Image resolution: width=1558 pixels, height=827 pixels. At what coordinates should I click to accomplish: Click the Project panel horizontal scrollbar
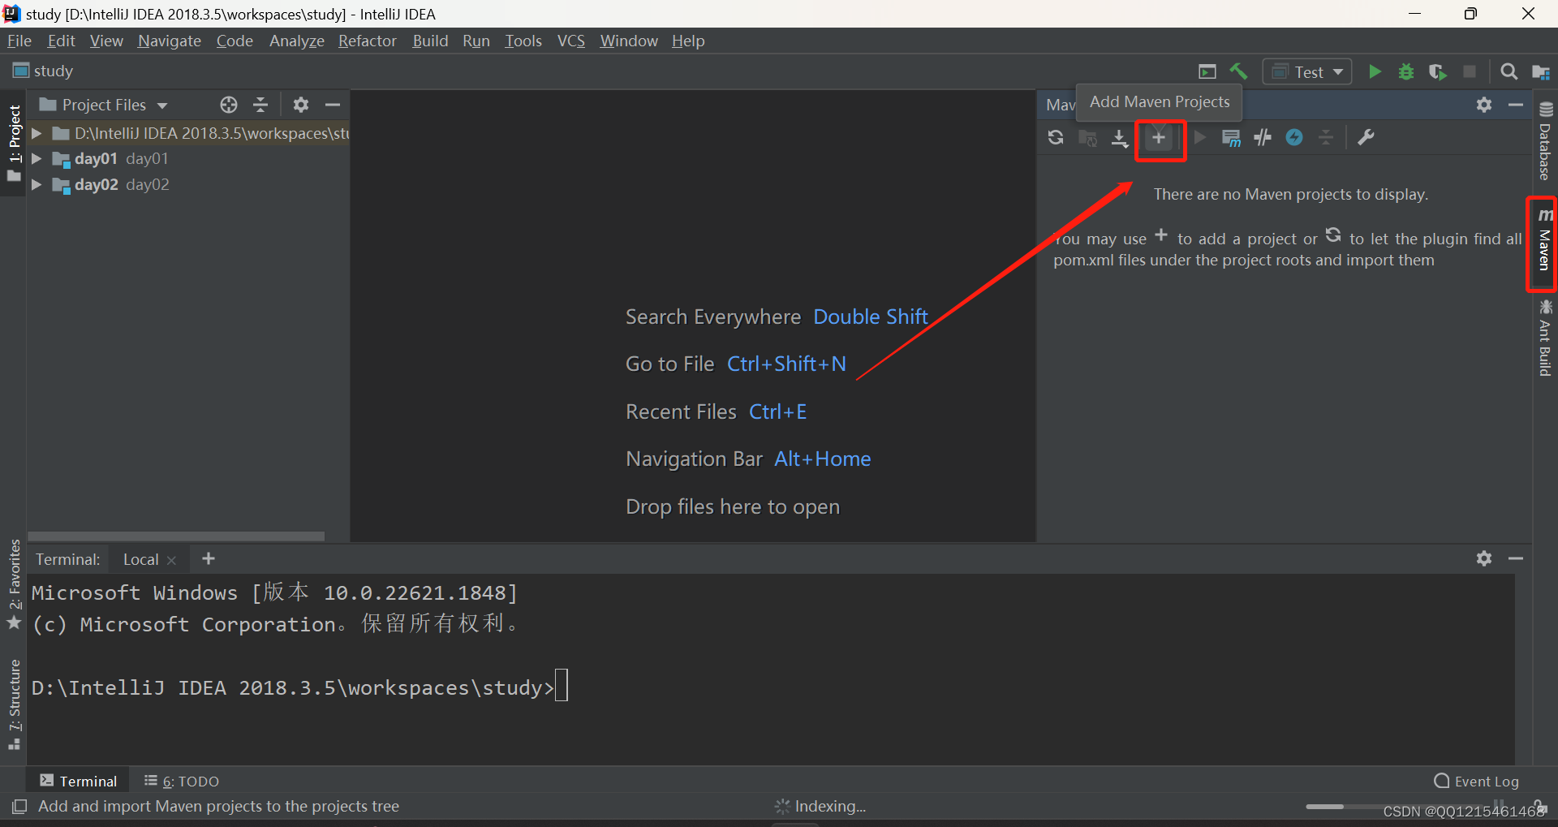176,536
